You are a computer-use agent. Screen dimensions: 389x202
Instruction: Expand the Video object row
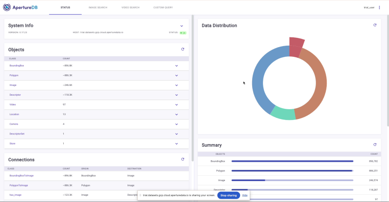176,105
